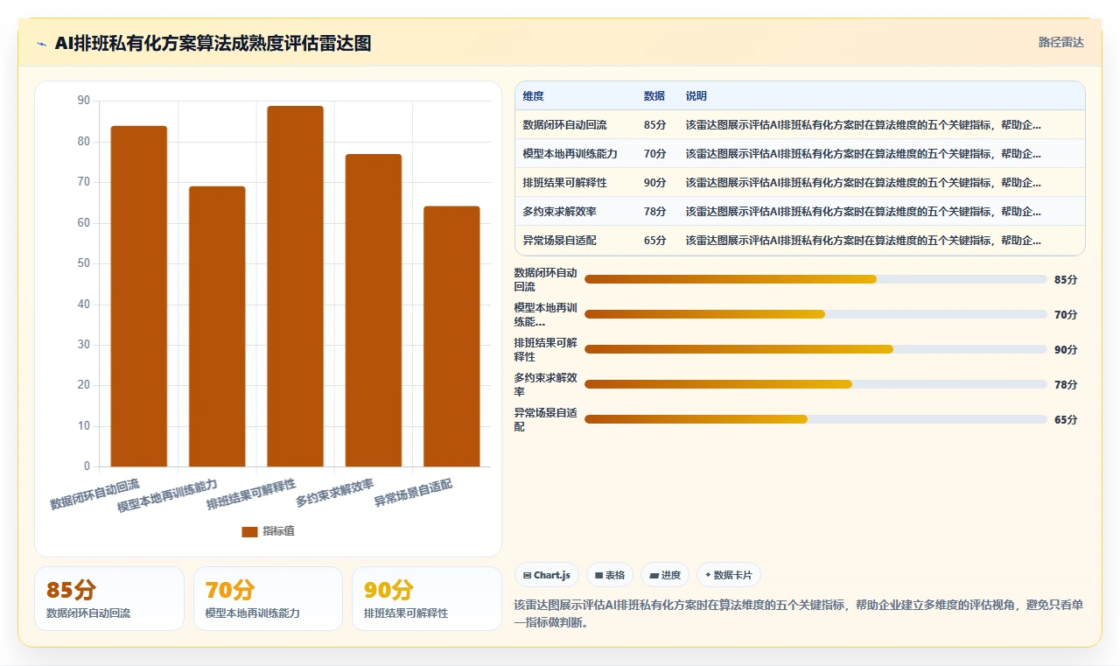Screen dimensions: 1120x666
Task: Click the 70分 progress bar for 模型本地再训练
Action: [815, 314]
